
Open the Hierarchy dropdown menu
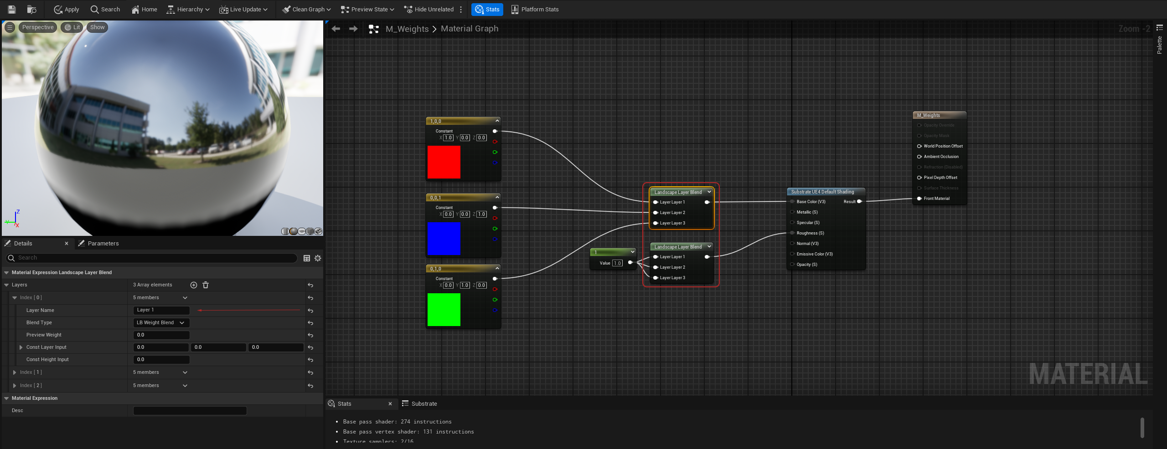(188, 9)
